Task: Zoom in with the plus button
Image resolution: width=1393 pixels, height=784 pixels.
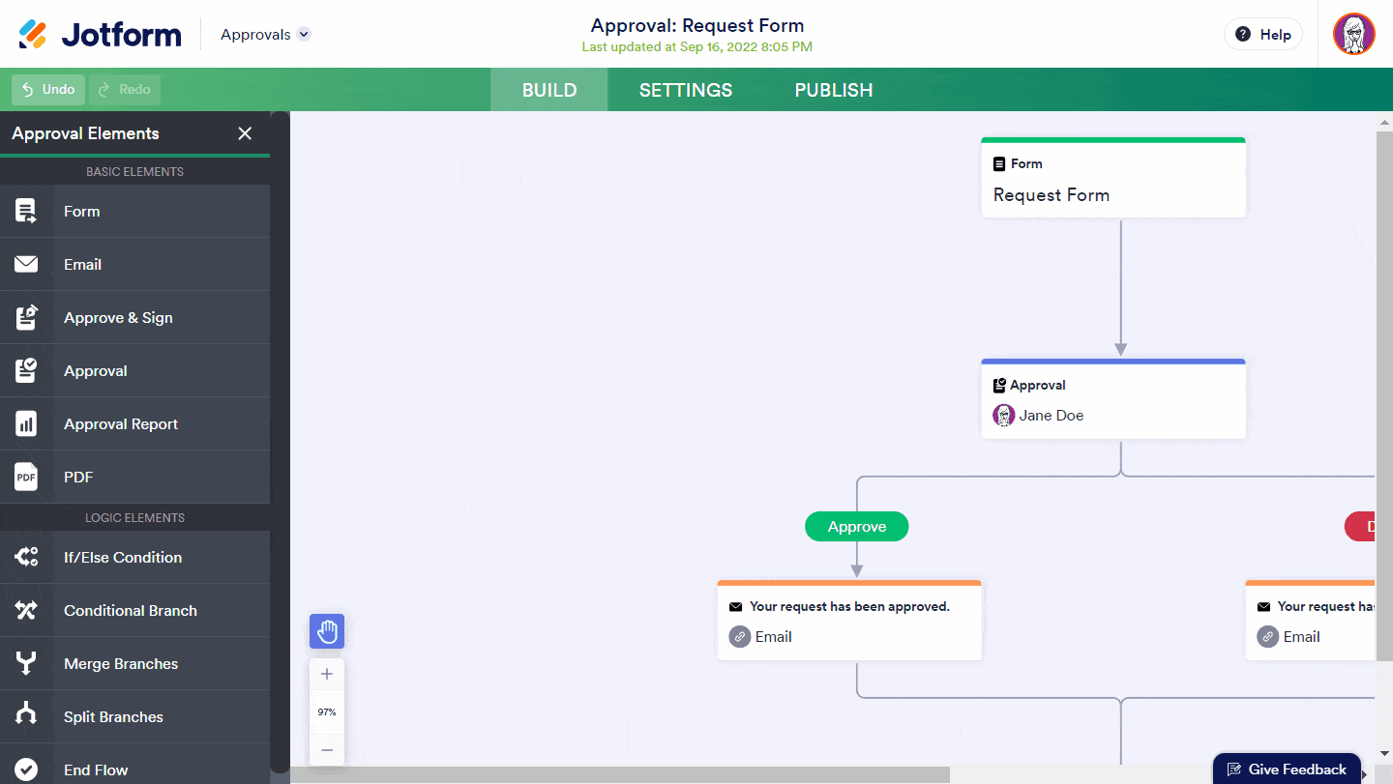Action: pyautogui.click(x=327, y=674)
